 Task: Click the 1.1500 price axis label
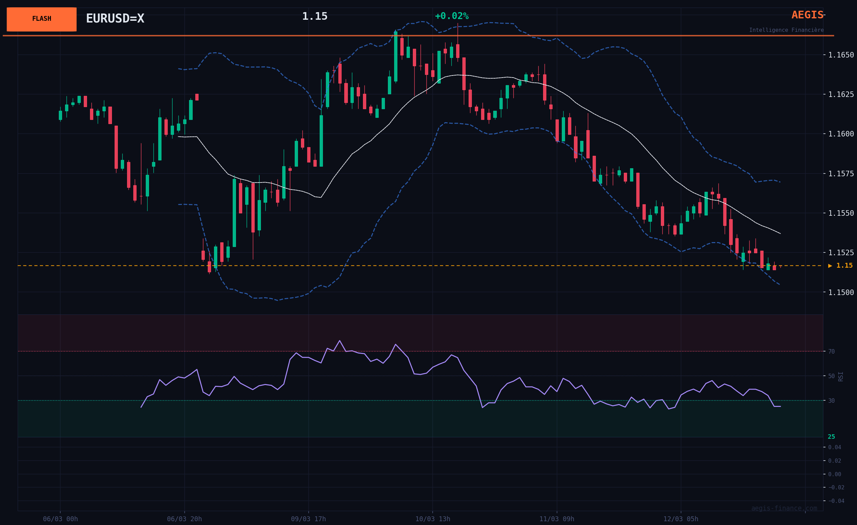[x=841, y=292]
